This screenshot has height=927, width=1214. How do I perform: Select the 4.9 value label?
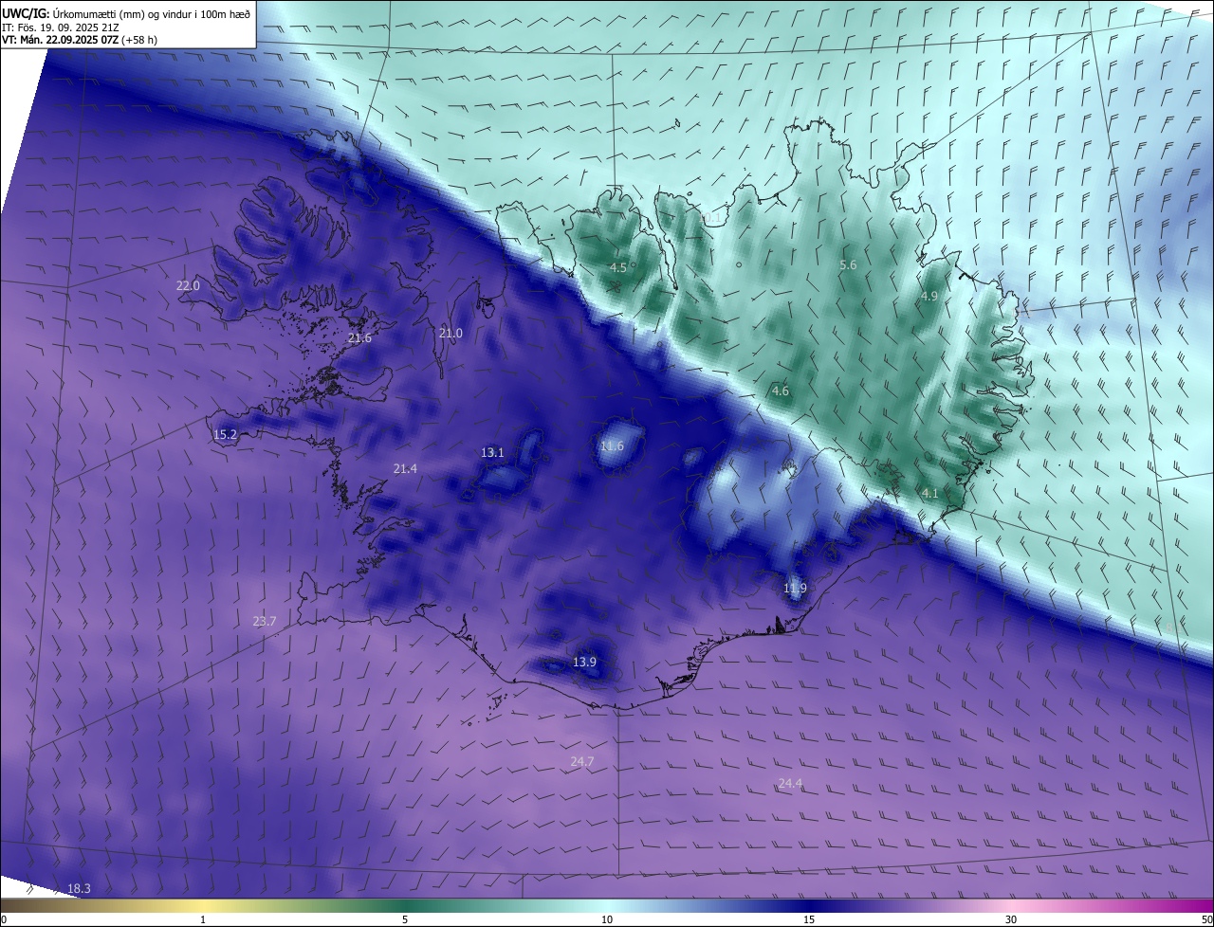929,297
